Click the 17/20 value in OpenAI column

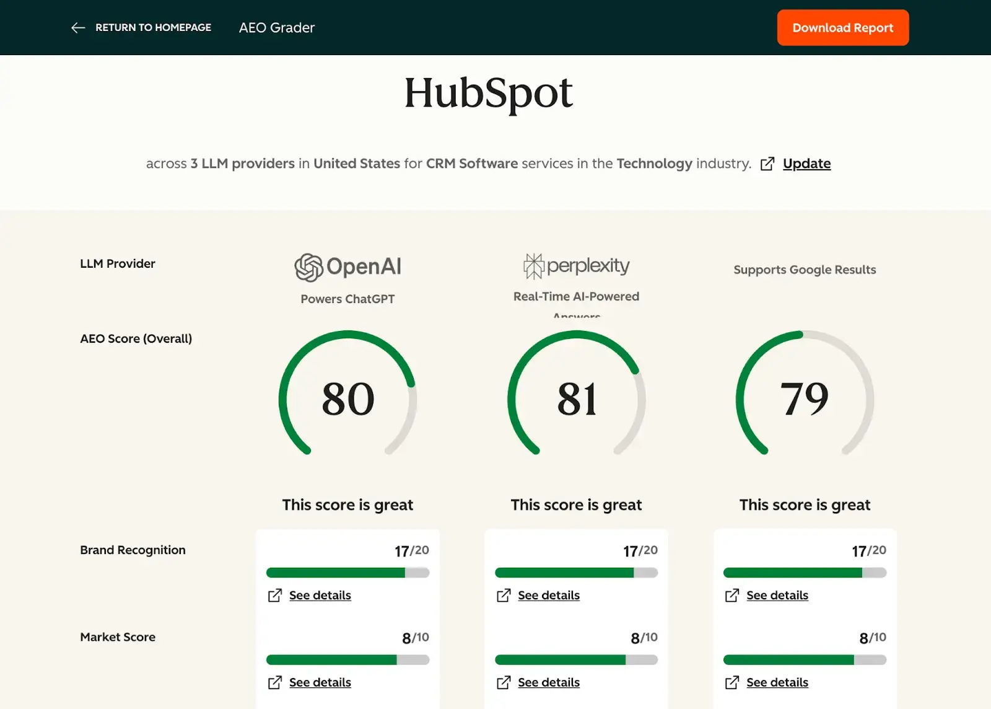[x=412, y=550]
